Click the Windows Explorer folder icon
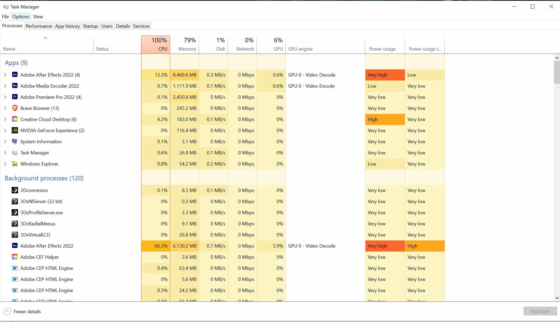This screenshot has height=322, width=560. (15, 164)
